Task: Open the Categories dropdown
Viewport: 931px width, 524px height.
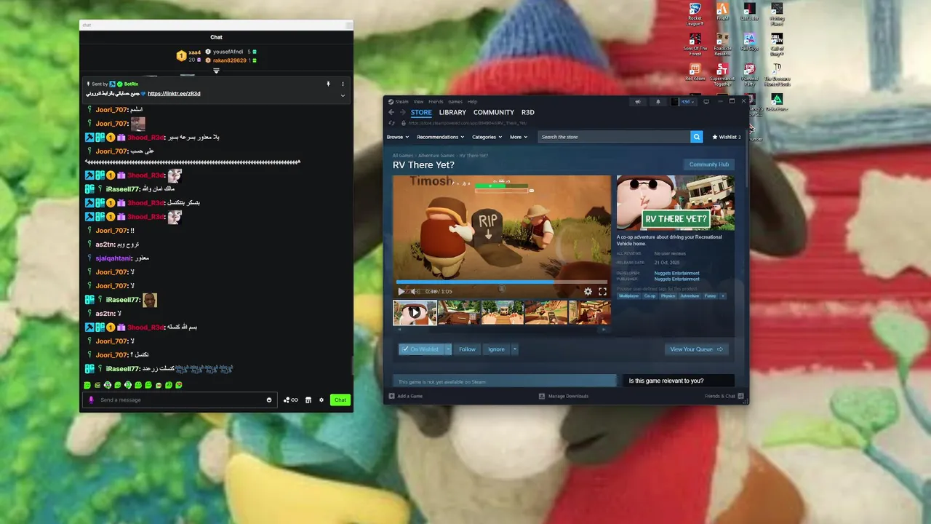Action: [x=487, y=137]
